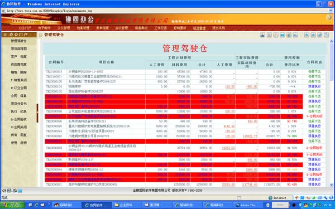Open the 办公门户 top menu
Image resolution: width=335 pixels, height=209 pixels.
click(x=25, y=28)
